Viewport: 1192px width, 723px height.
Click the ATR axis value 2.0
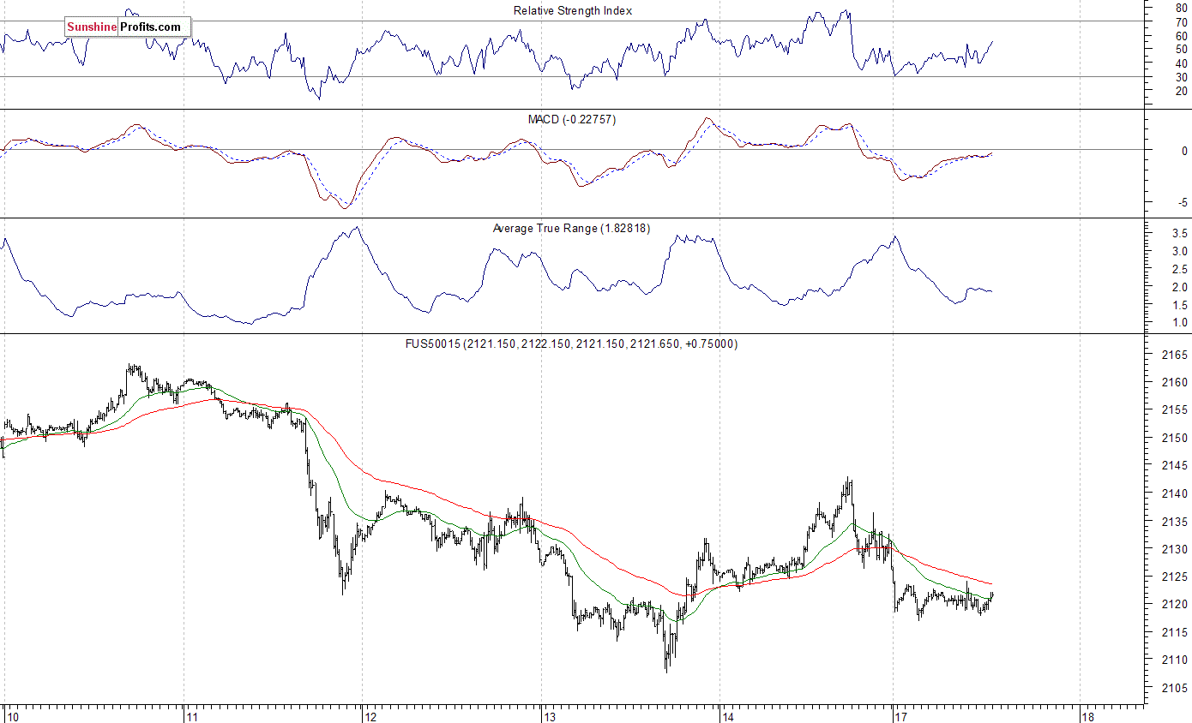[1179, 287]
